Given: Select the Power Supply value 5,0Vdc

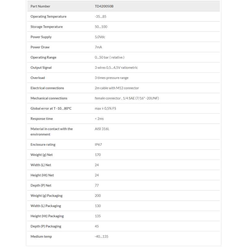Looking at the screenshot, I should pos(100,37).
